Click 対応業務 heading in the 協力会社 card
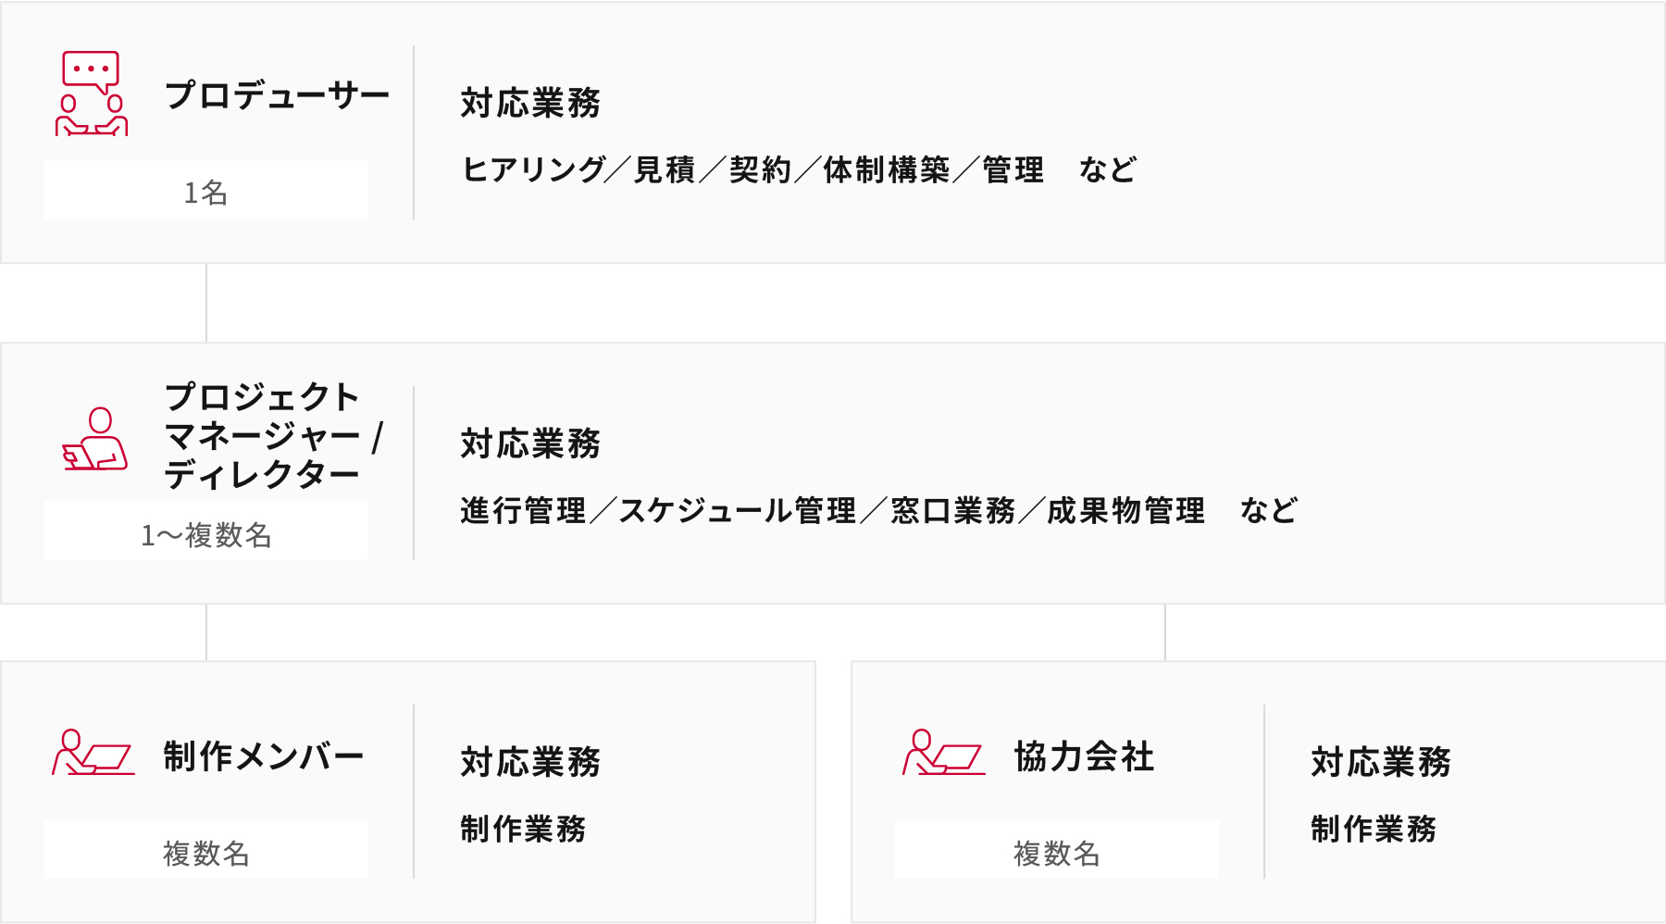Viewport: 1666px width, 924px height. click(1381, 762)
